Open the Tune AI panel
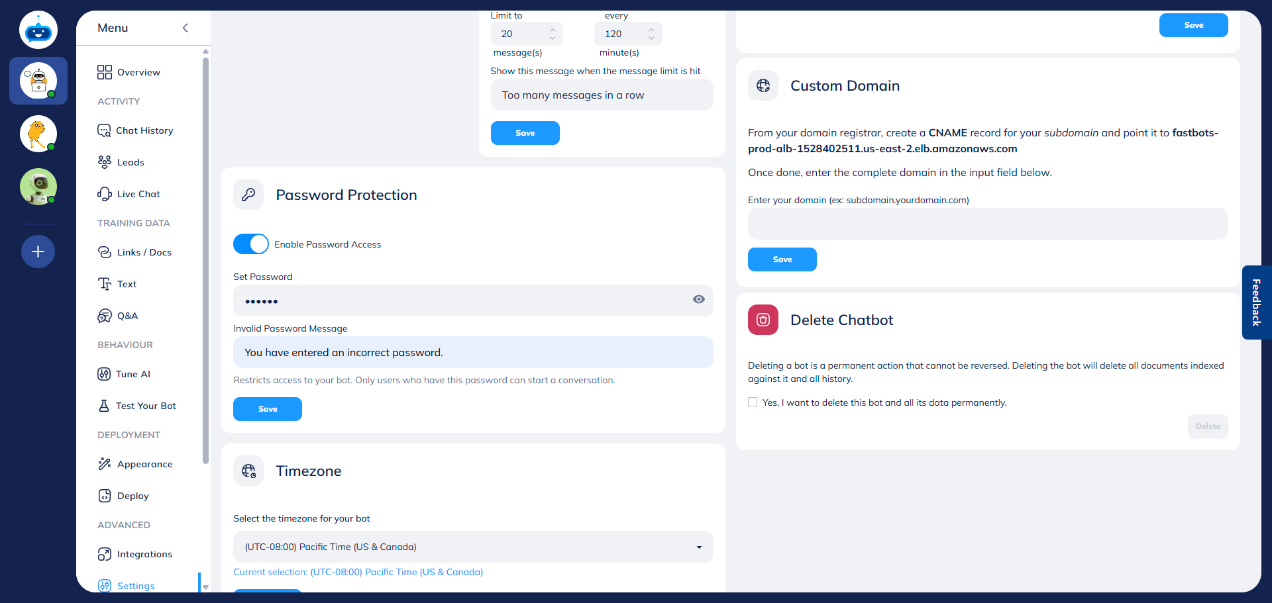This screenshot has width=1272, height=603. click(x=132, y=373)
